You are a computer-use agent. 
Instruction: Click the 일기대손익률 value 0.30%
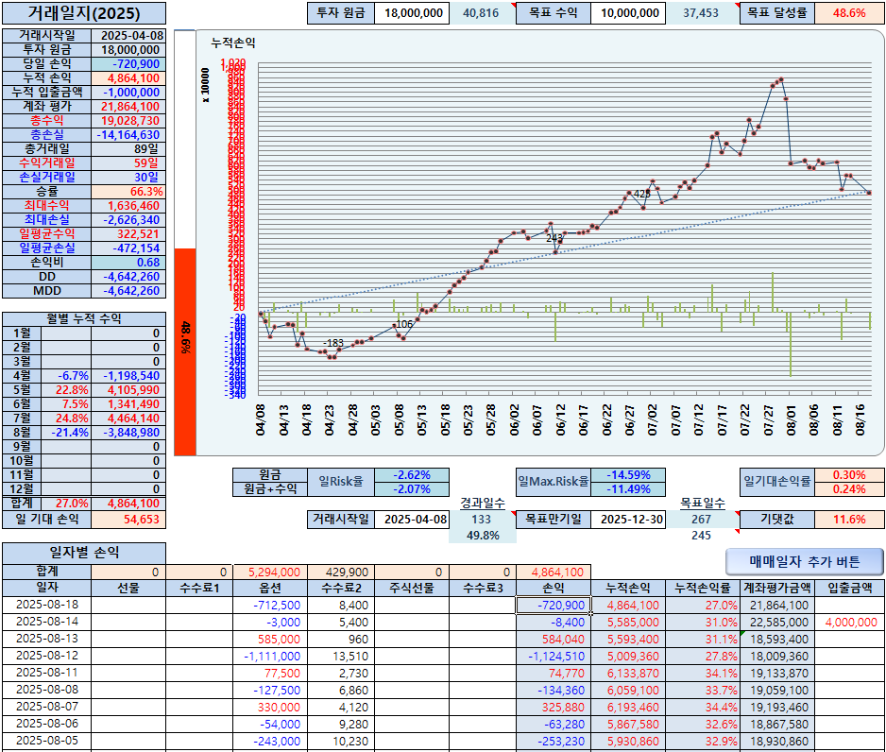pos(849,474)
